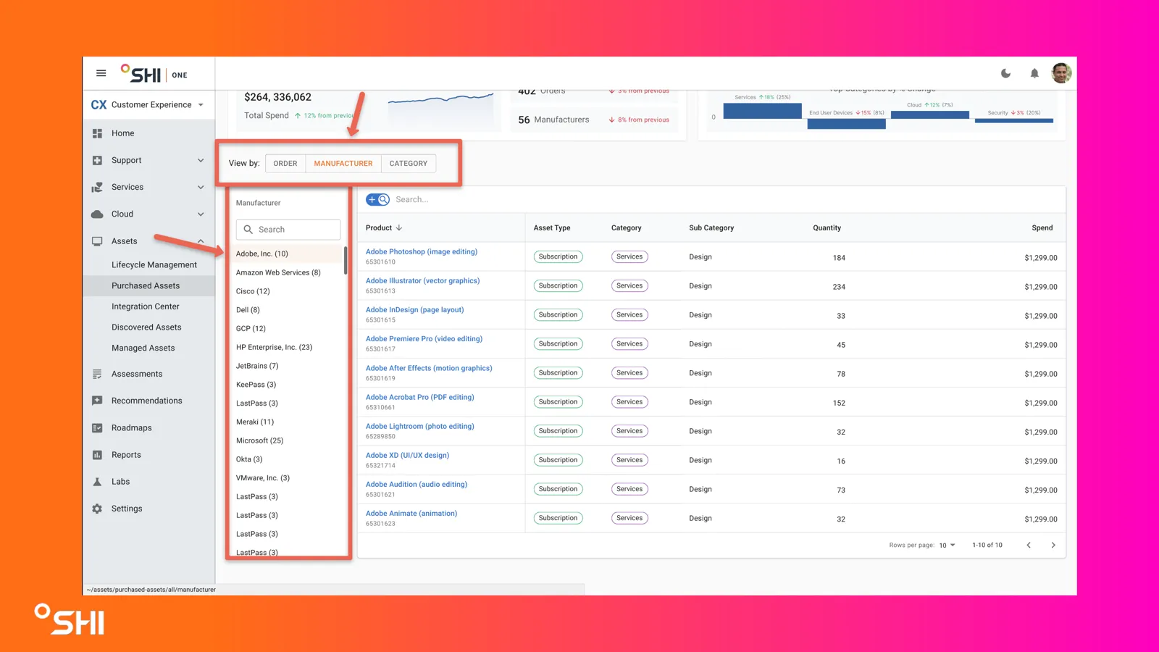Screen dimensions: 1159x652
Task: Open Integration Center page
Action: (146, 306)
